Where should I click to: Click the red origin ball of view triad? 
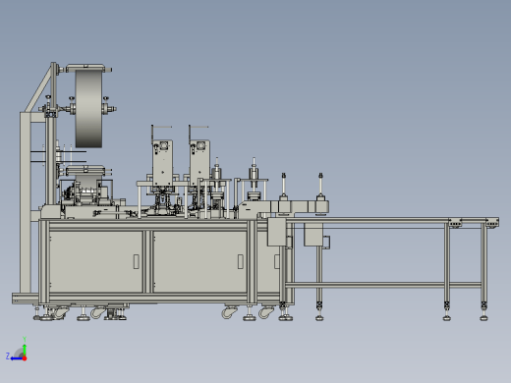point(25,358)
